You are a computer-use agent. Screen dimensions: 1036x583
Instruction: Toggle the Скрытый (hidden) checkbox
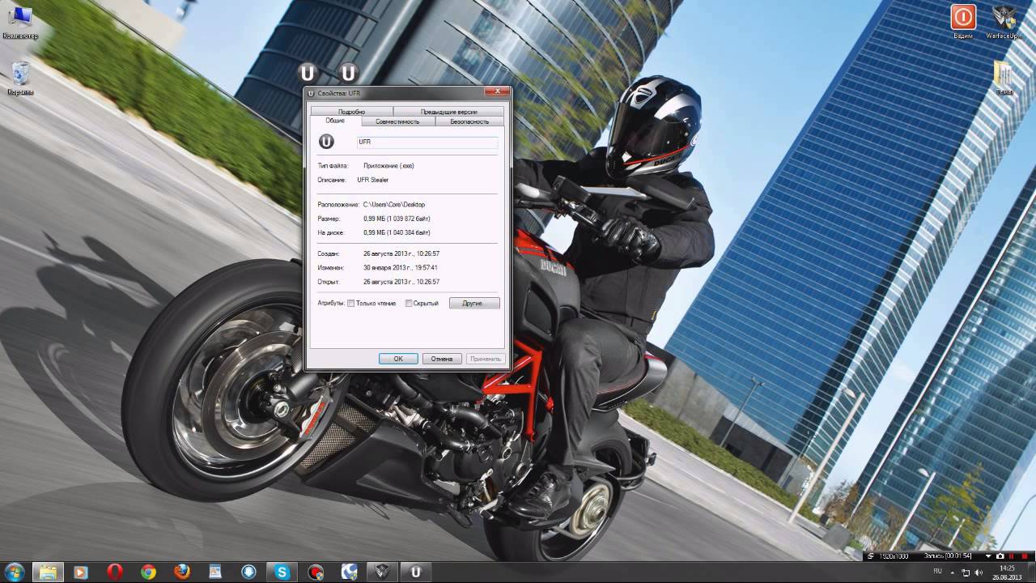tap(409, 304)
